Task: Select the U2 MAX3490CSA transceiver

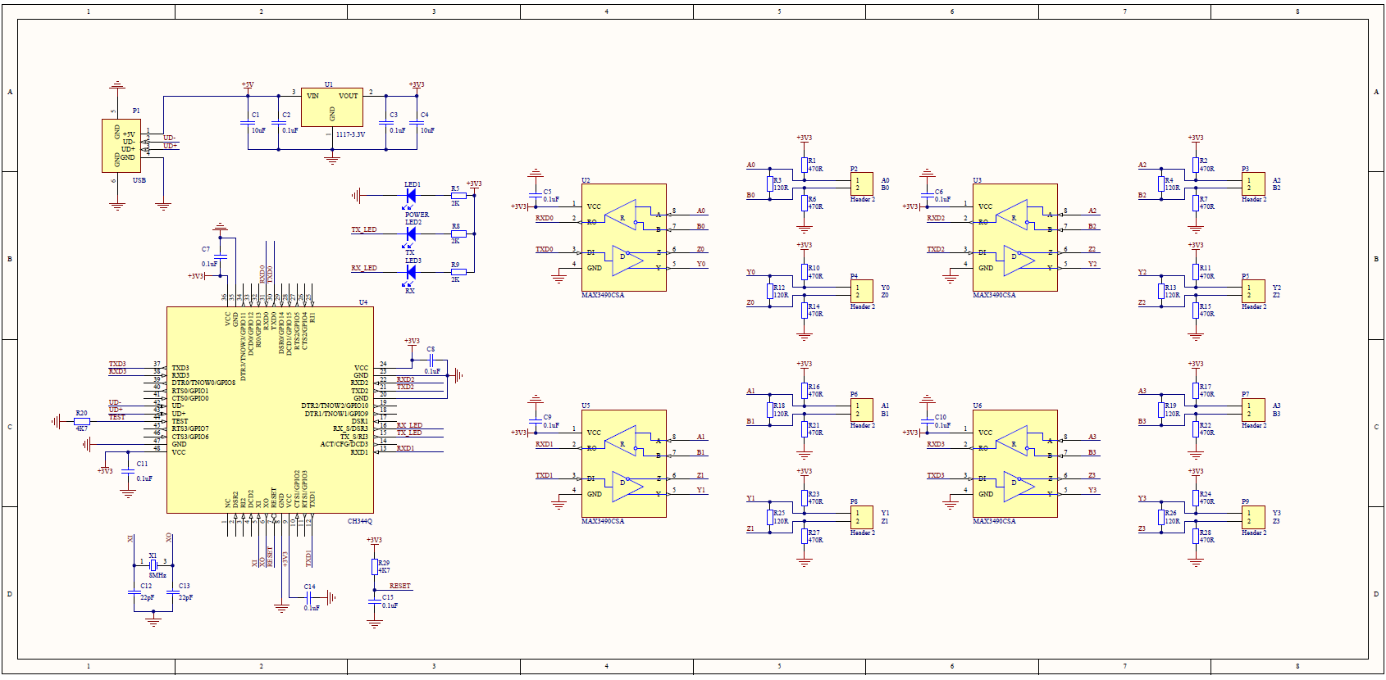Action: pos(623,238)
